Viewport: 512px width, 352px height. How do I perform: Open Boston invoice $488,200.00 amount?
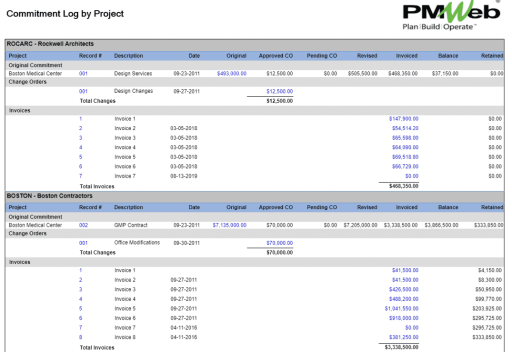click(403, 299)
